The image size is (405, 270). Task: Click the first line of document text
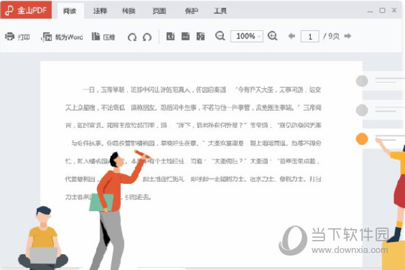pos(202,90)
